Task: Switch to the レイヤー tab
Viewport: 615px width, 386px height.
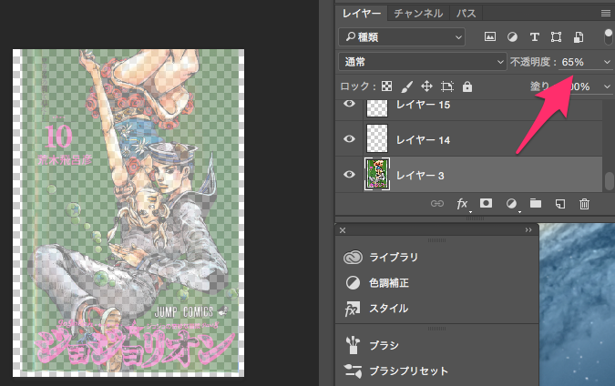Action: click(x=361, y=14)
